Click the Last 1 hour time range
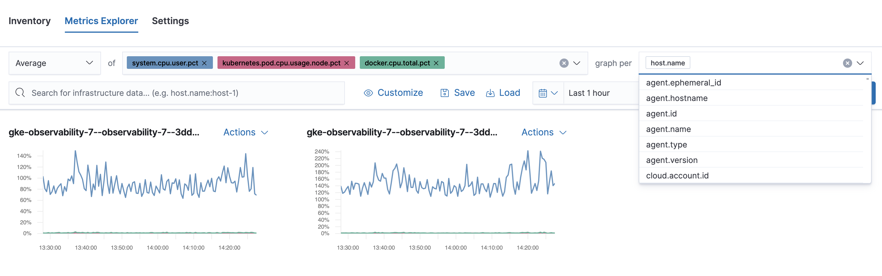 (588, 92)
